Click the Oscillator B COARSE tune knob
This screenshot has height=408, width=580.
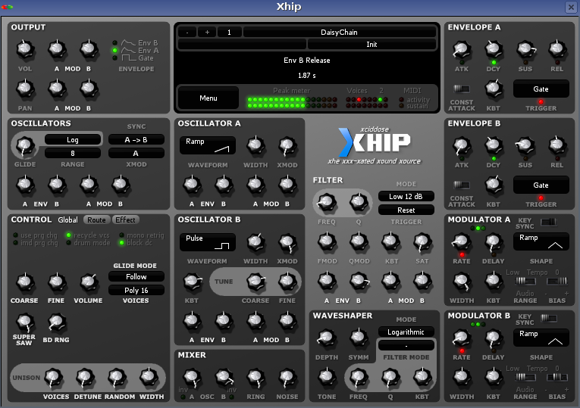(x=256, y=282)
